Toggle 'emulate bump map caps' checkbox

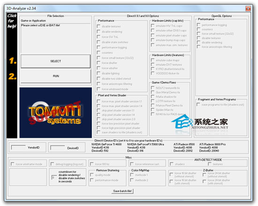[x=153, y=40]
